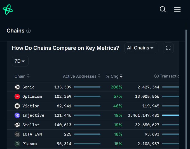Open the search magnifier icon
This screenshot has width=190, height=149.
163,9
